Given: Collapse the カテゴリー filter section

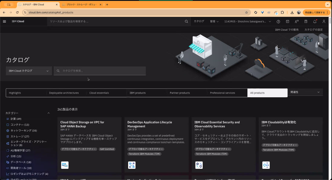Looking at the screenshot, I should pos(49,113).
